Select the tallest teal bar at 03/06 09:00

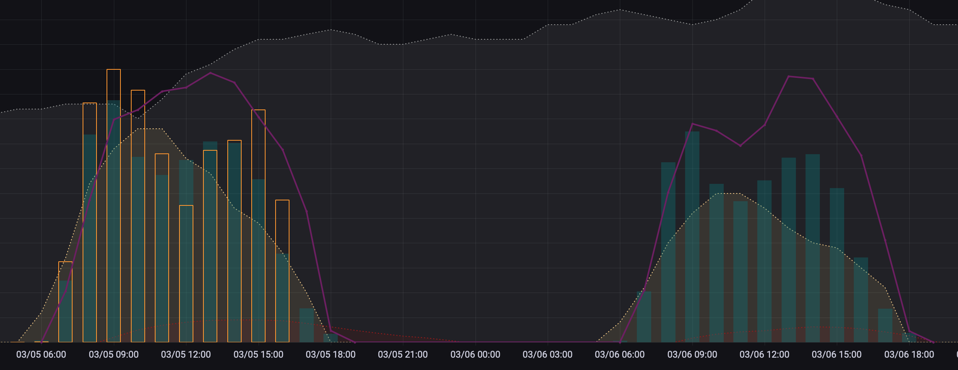[692, 235]
